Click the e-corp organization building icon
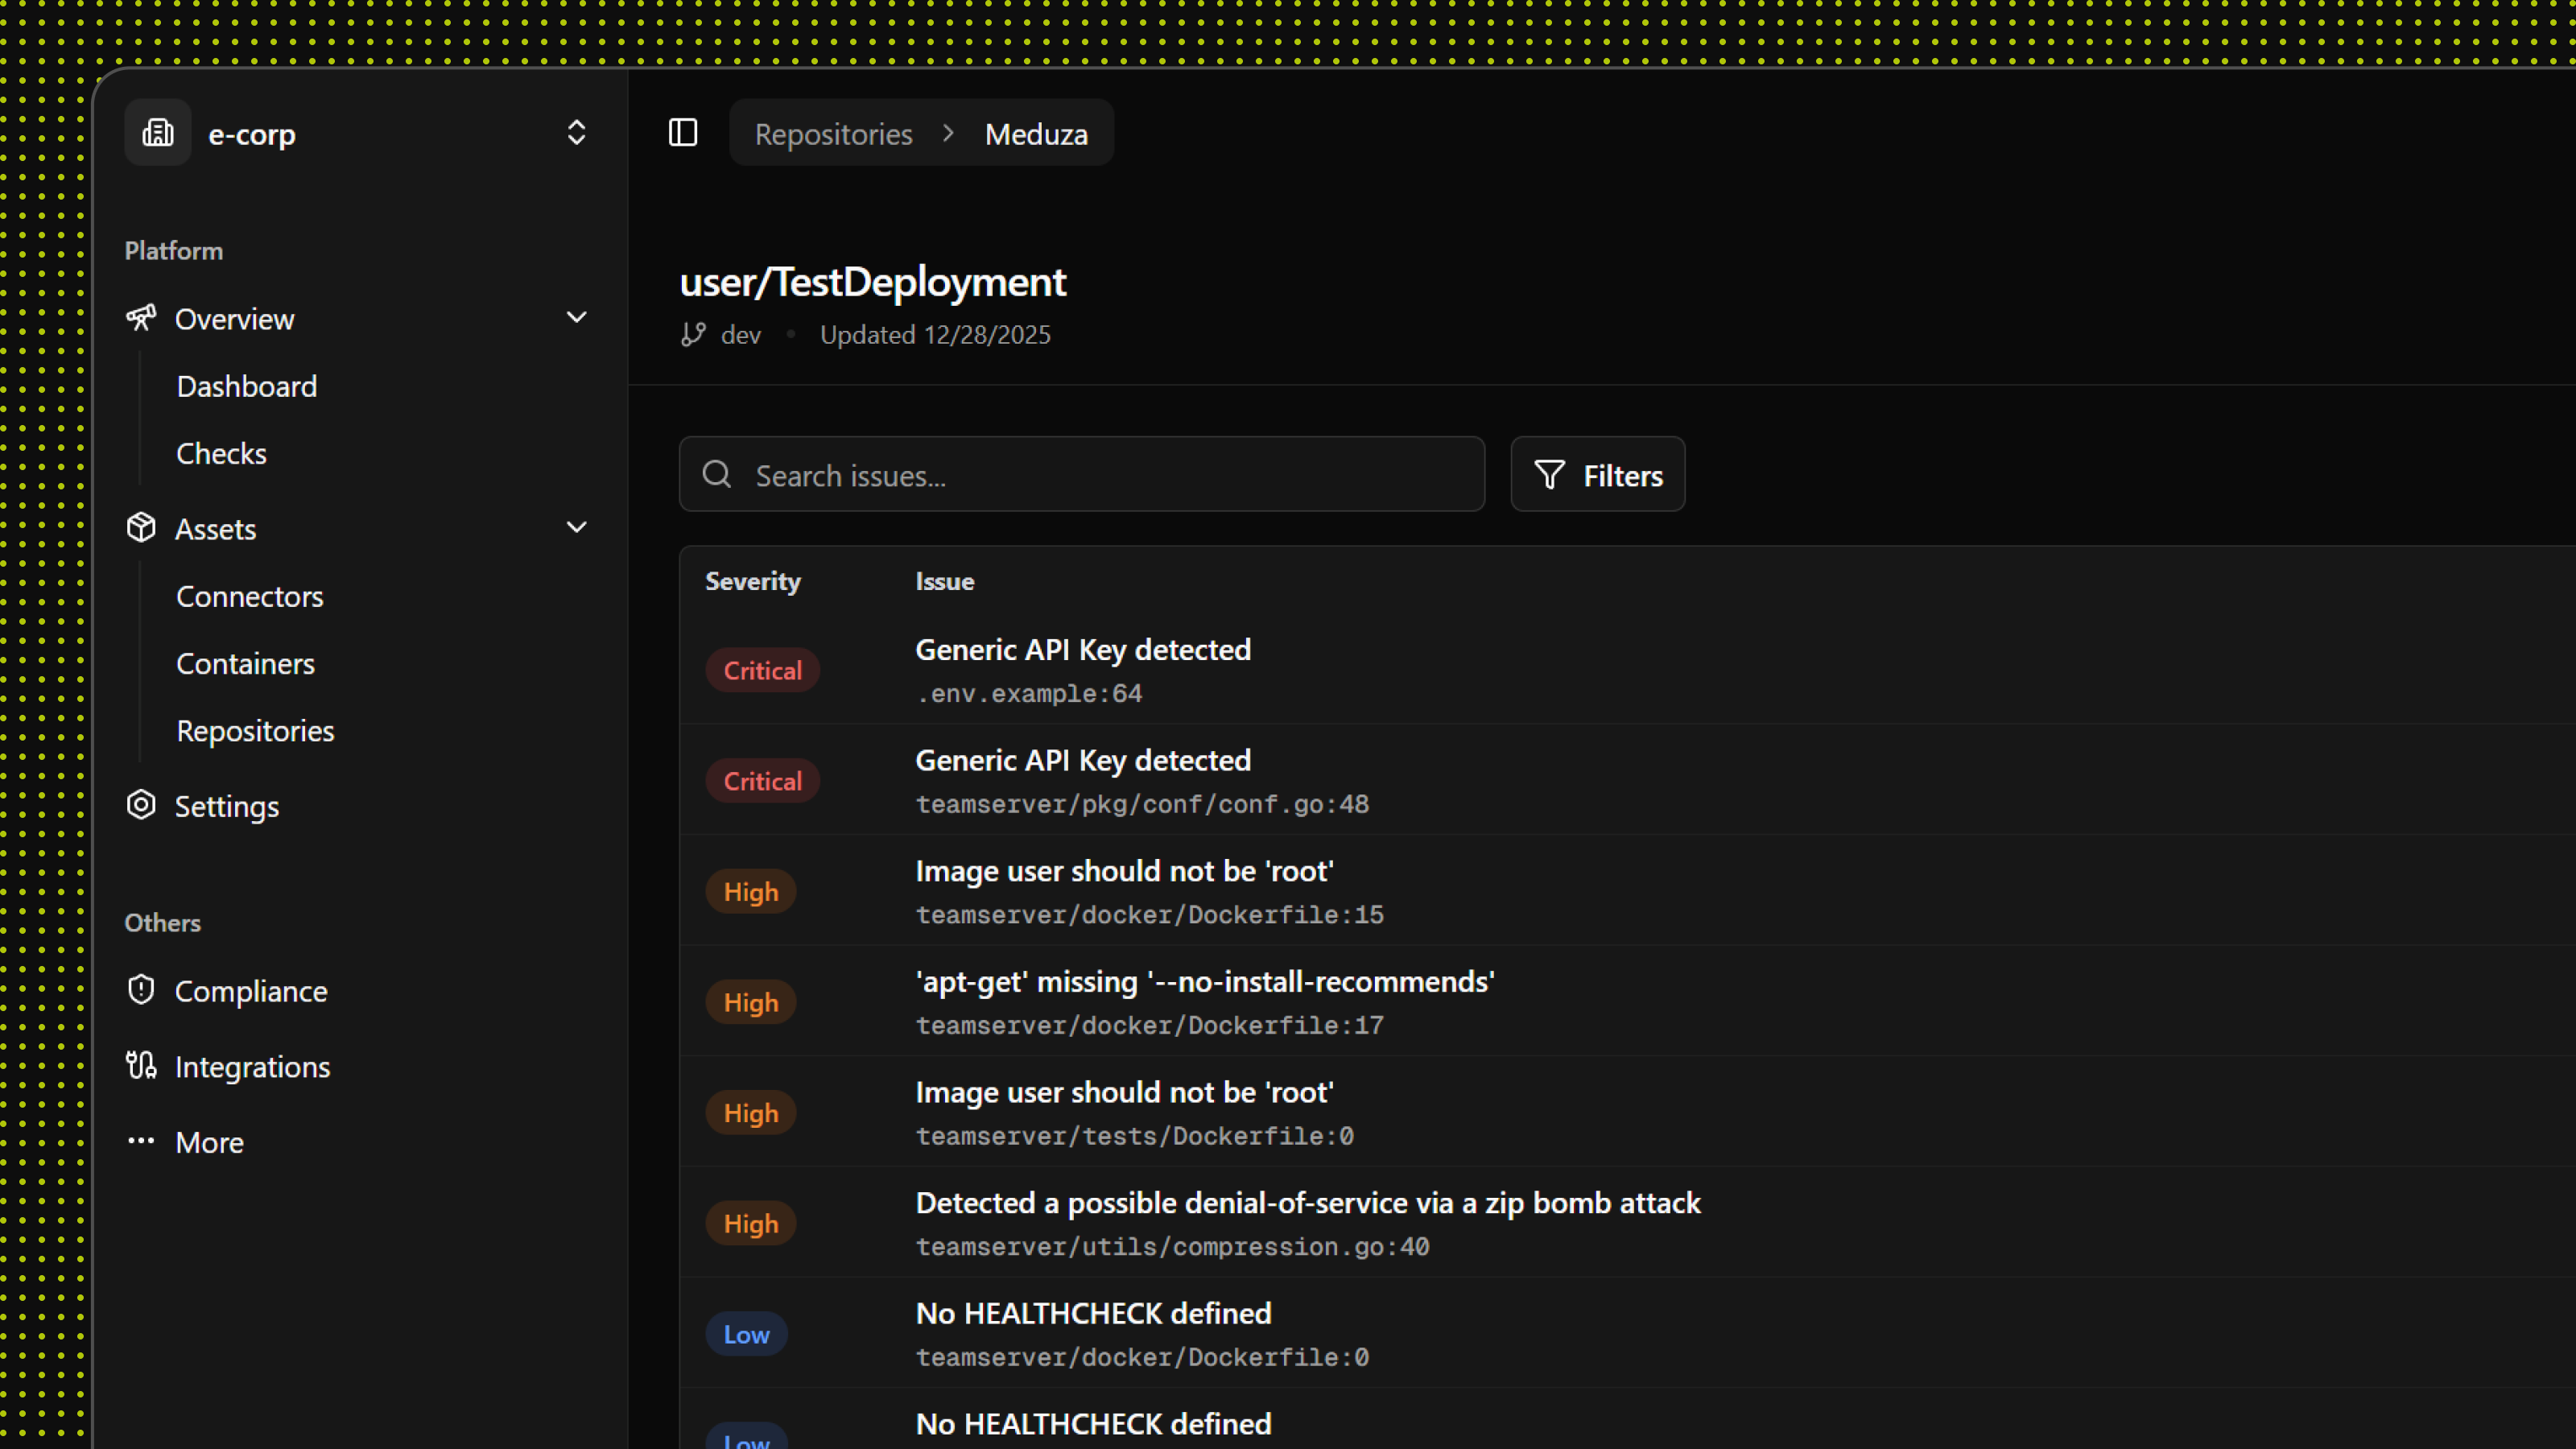The width and height of the screenshot is (2576, 1449). pos(158,132)
